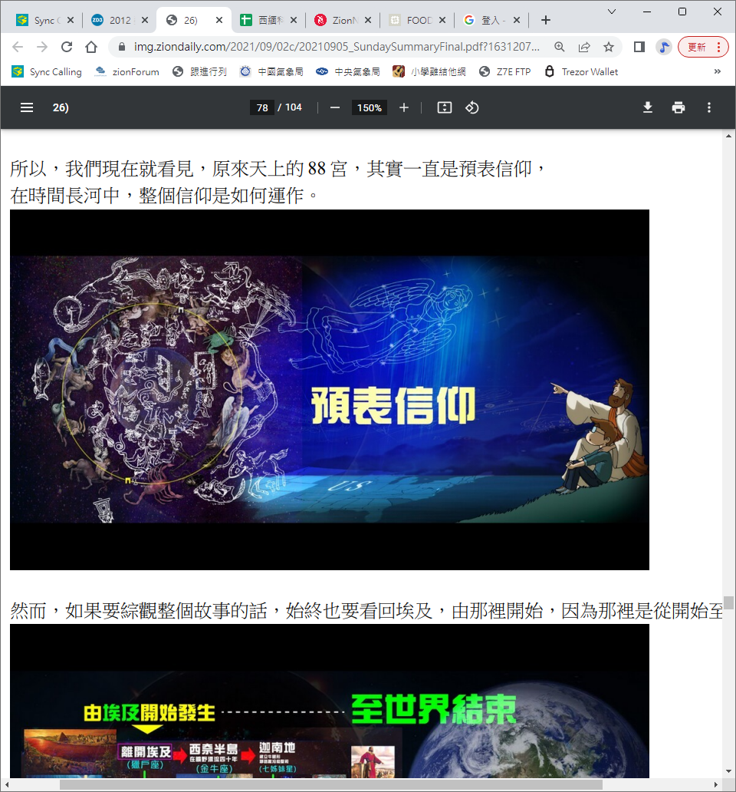736x792 pixels.
Task: Click the scroll down arrow
Action: point(728,771)
